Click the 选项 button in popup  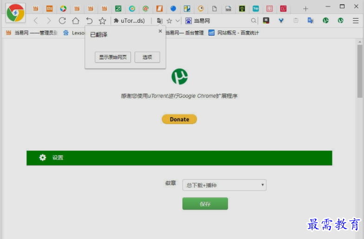coord(147,57)
